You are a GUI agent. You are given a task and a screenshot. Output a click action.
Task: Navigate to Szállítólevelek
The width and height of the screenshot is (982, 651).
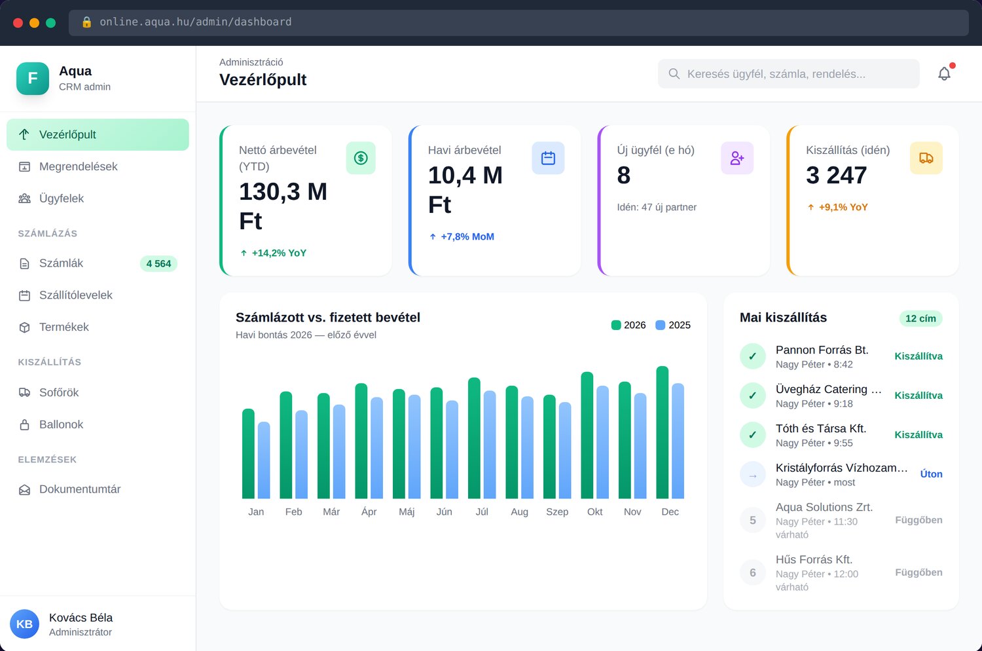(x=98, y=295)
